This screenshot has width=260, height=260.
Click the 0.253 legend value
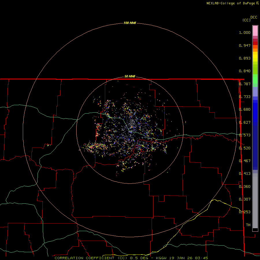[245, 212]
